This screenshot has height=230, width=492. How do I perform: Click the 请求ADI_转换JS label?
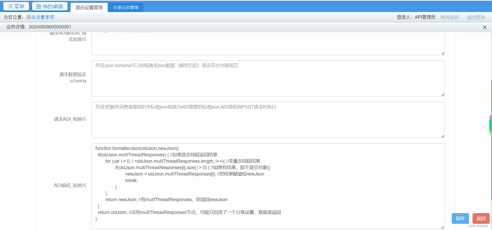pyautogui.click(x=70, y=119)
